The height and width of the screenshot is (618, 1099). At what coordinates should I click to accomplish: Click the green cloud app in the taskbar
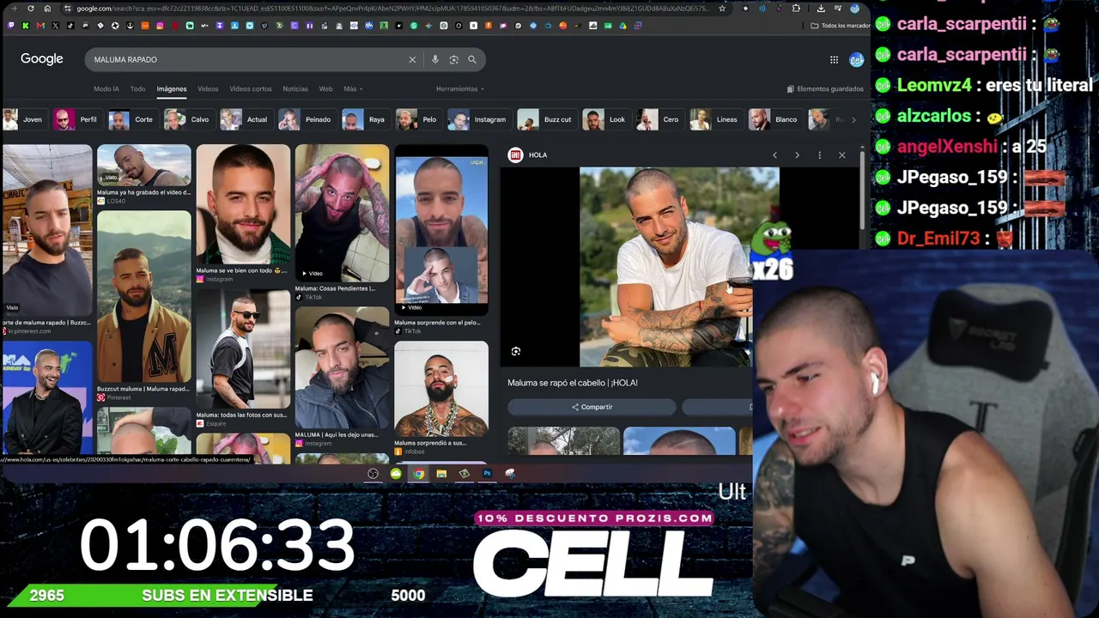coord(396,473)
